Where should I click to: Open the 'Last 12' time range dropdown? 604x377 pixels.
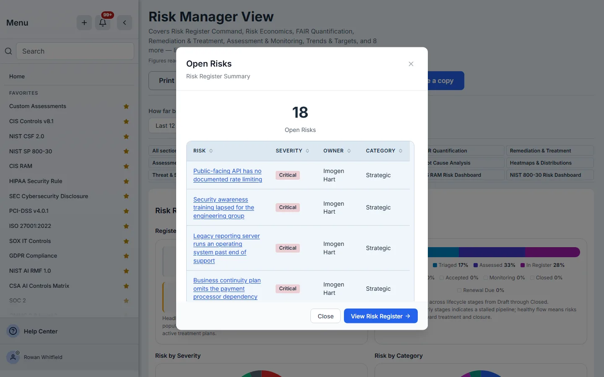tap(163, 126)
